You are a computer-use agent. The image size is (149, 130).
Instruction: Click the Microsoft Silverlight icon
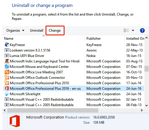7,94
